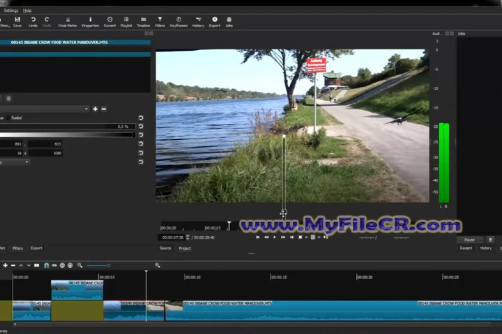
Task: Show the Timeline panel via toolbar
Action: click(144, 22)
